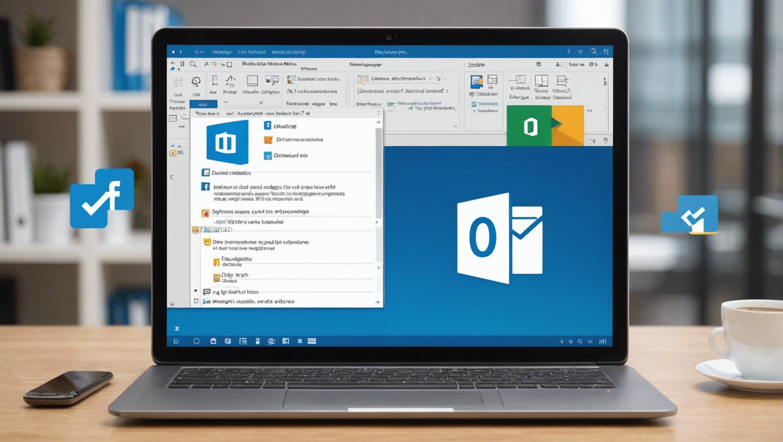Click the green Office tile
Image resolution: width=783 pixels, height=442 pixels.
click(x=529, y=126)
